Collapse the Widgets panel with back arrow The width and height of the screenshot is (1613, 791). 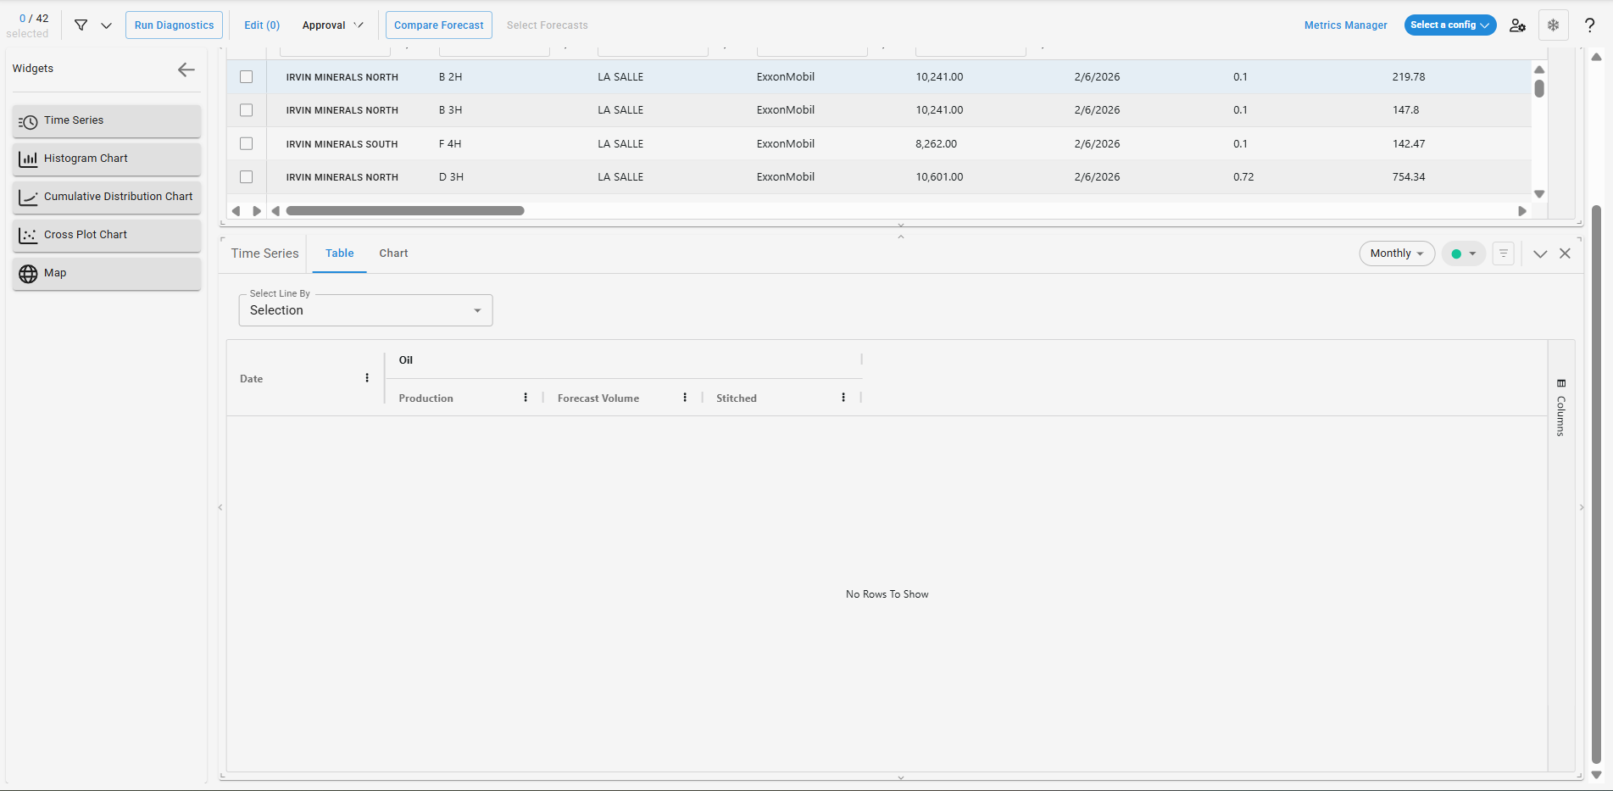(186, 70)
